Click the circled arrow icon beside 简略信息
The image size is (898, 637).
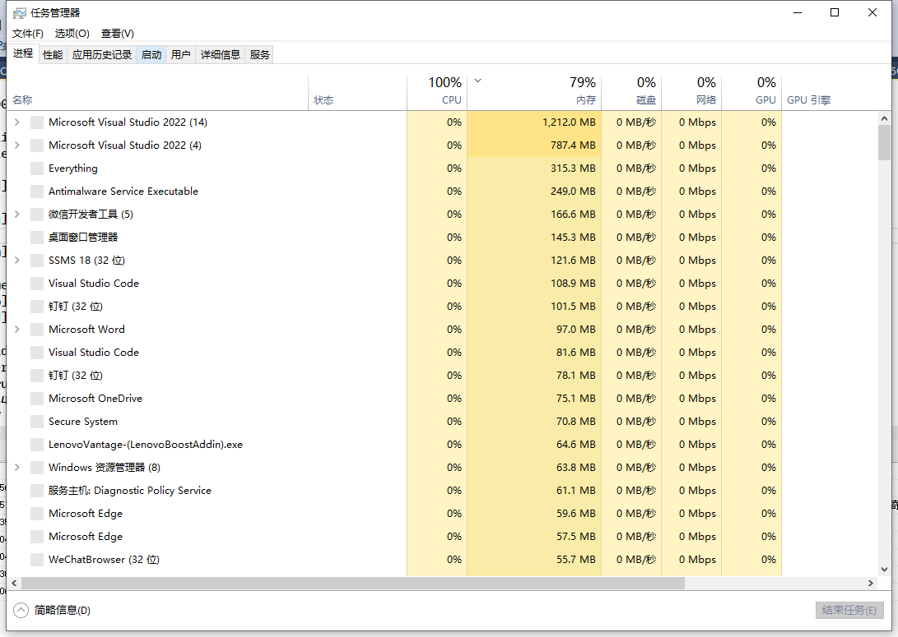[x=21, y=610]
